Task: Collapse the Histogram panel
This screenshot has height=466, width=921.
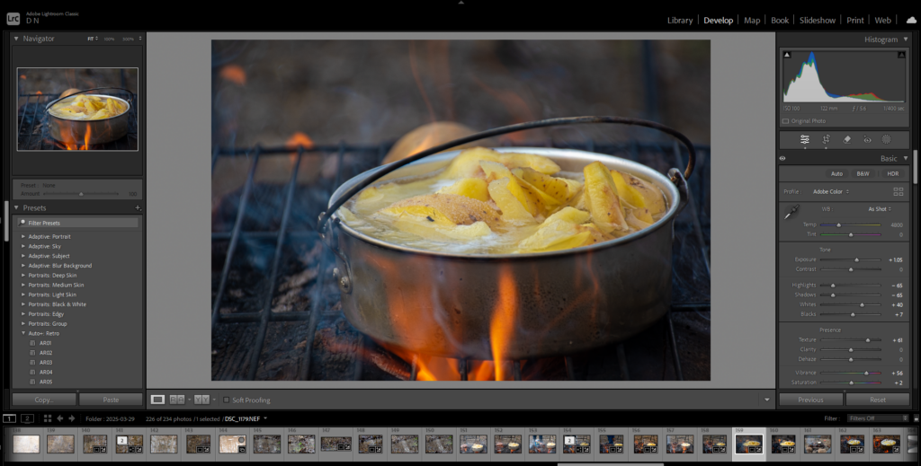Action: 906,40
